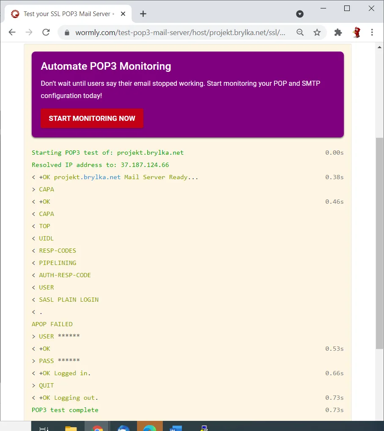Image resolution: width=384 pixels, height=431 pixels.
Task: Select the Test your SSL POP3 Mail Server tab
Action: (68, 14)
